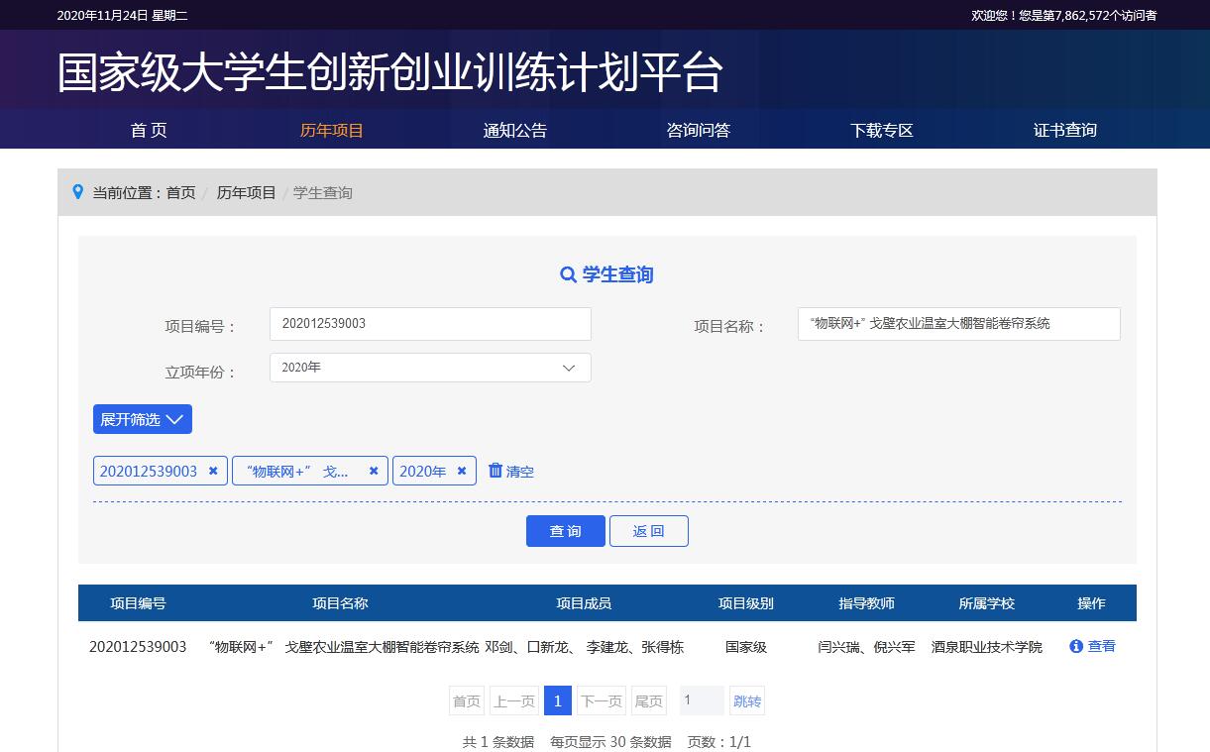Click the info icon next to 查看
Viewport: 1210px width, 752px height.
click(x=1076, y=646)
